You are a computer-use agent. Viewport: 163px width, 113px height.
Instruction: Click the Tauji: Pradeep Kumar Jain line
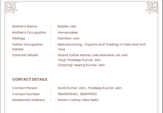79,60
